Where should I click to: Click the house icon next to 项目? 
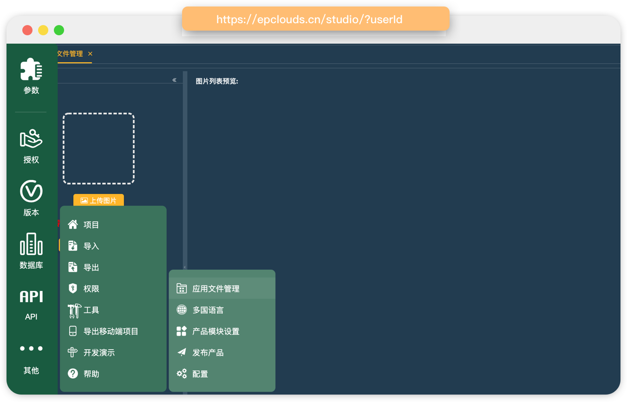click(x=73, y=225)
